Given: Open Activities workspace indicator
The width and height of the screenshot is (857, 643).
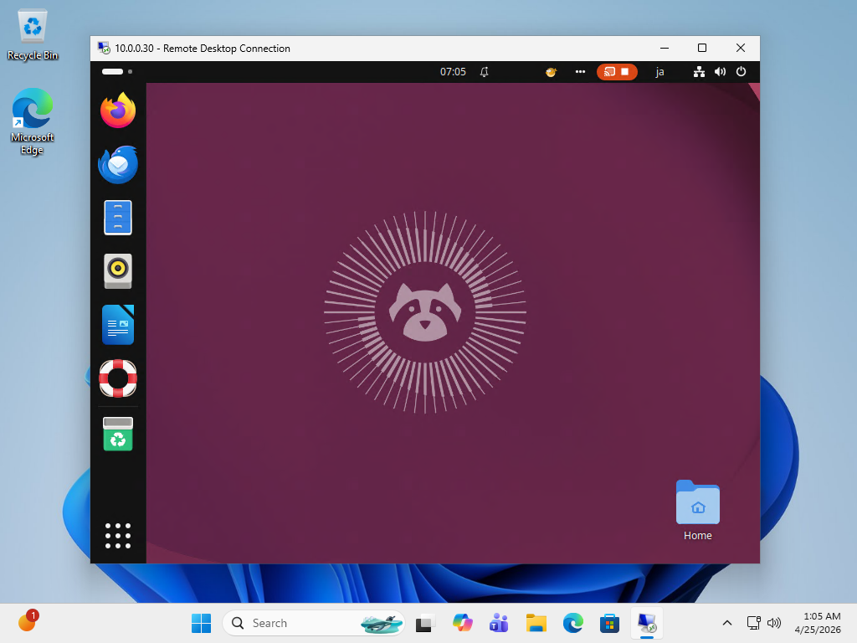Looking at the screenshot, I should [x=116, y=72].
